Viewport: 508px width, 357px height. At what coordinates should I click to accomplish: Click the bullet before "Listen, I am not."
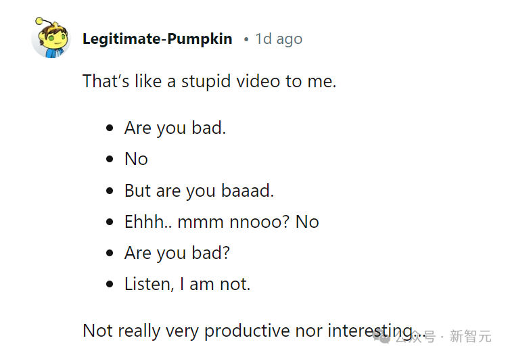[x=110, y=284]
